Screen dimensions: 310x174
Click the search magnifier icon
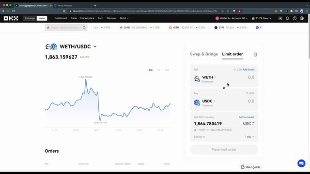(84, 28)
